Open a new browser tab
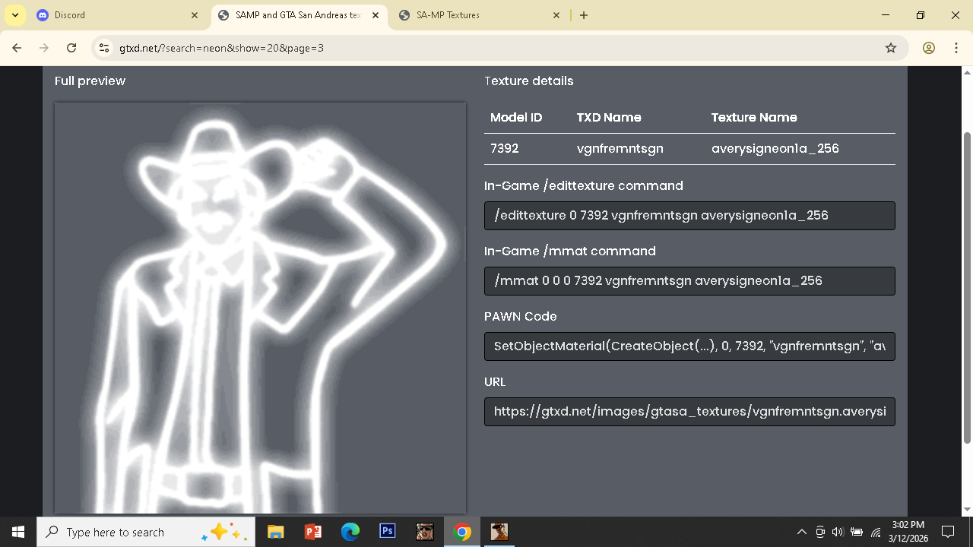Screen dimensions: 973x547 584,15
